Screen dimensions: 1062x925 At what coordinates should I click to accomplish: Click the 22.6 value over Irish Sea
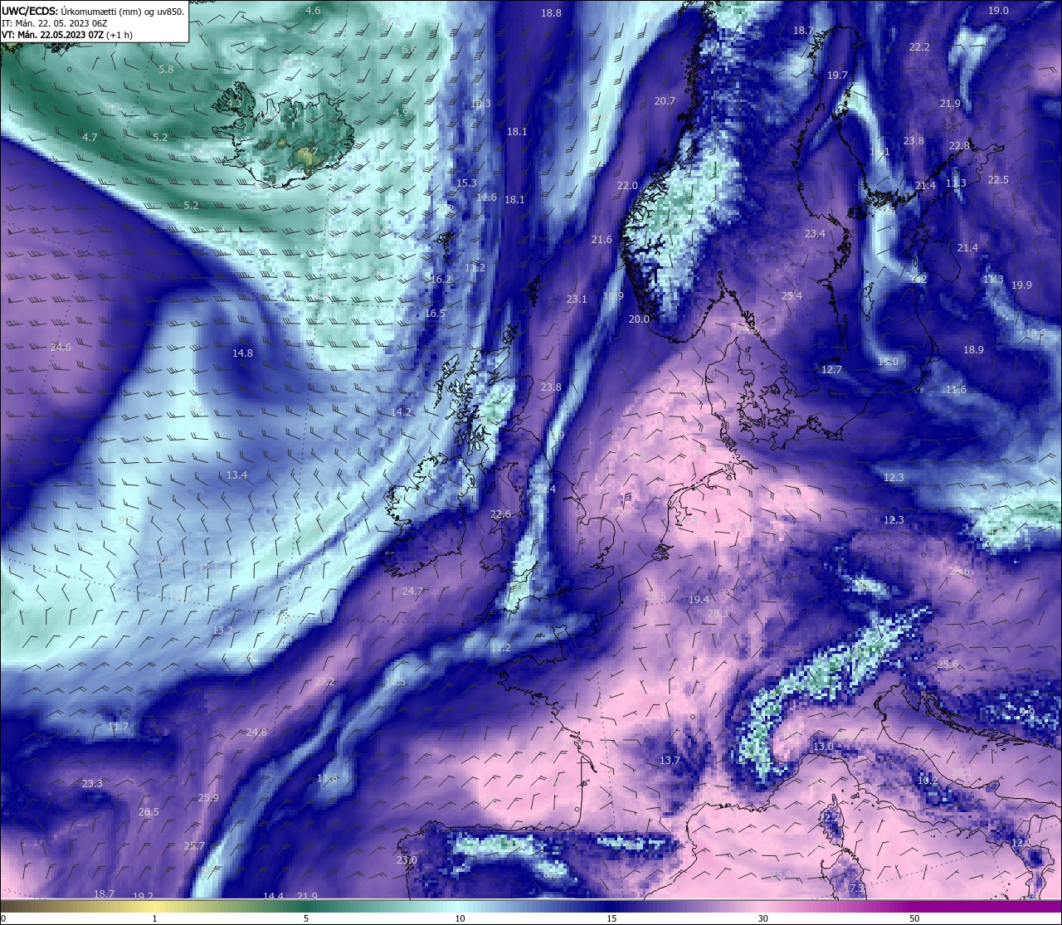(x=500, y=514)
